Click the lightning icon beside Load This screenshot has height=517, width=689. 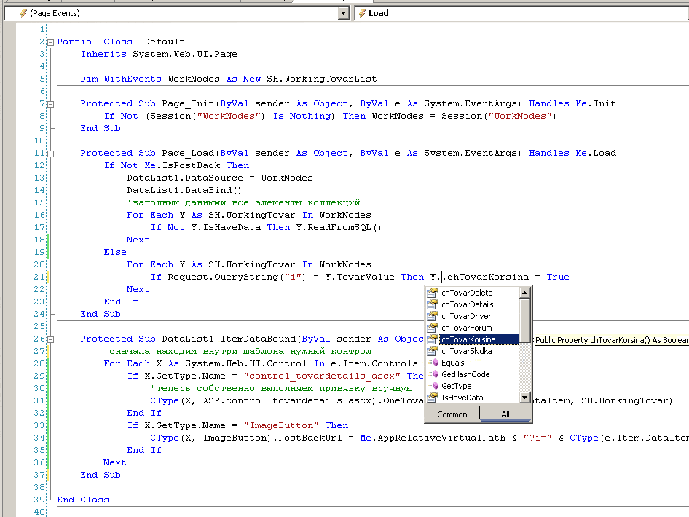(x=362, y=13)
